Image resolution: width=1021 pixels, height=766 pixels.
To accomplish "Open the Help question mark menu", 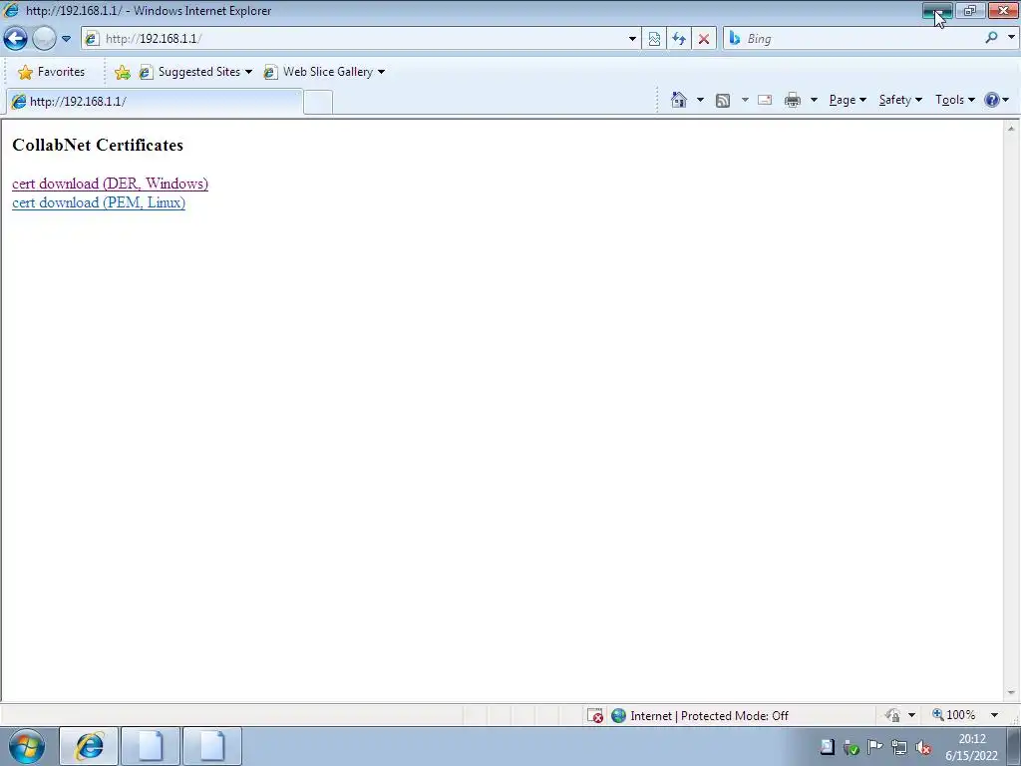I will point(997,100).
